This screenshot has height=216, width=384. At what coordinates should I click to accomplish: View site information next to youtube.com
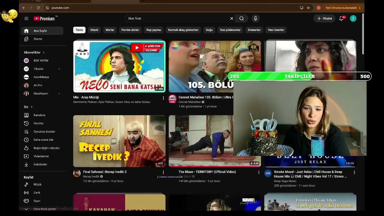click(47, 8)
